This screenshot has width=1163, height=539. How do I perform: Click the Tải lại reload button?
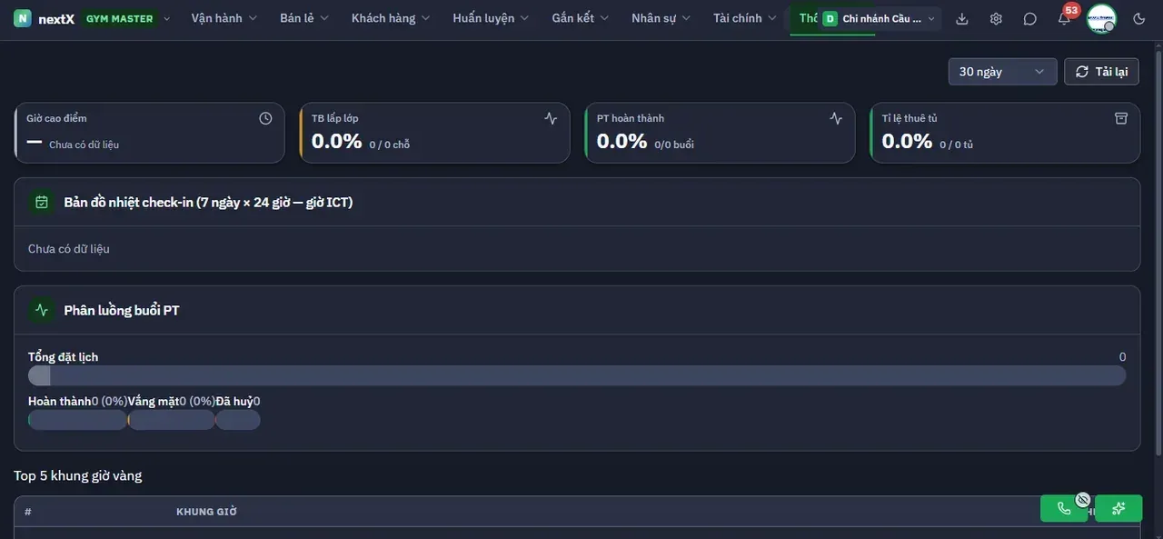(1101, 72)
